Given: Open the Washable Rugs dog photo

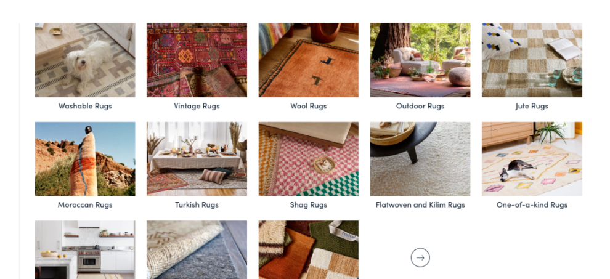Looking at the screenshot, I should [85, 60].
